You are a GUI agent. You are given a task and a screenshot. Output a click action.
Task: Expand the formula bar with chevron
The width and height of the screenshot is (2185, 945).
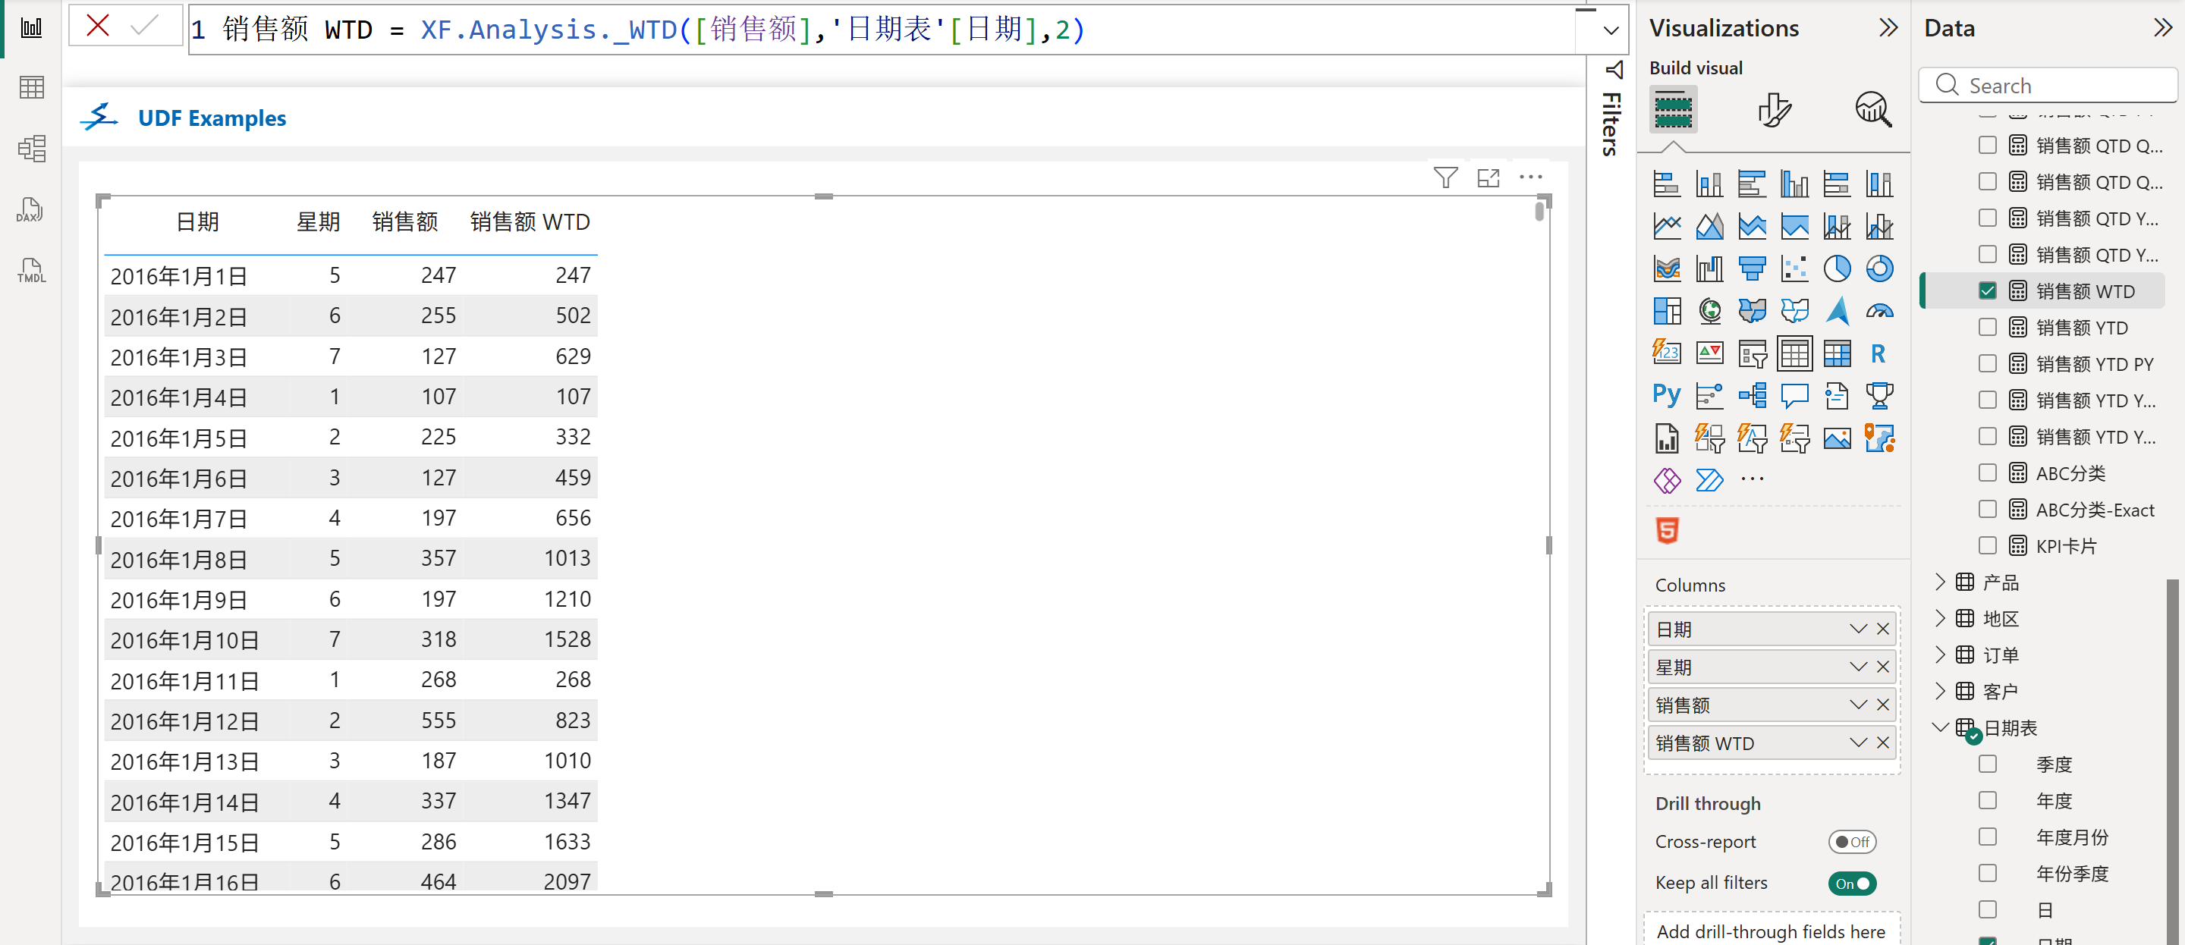(1610, 30)
